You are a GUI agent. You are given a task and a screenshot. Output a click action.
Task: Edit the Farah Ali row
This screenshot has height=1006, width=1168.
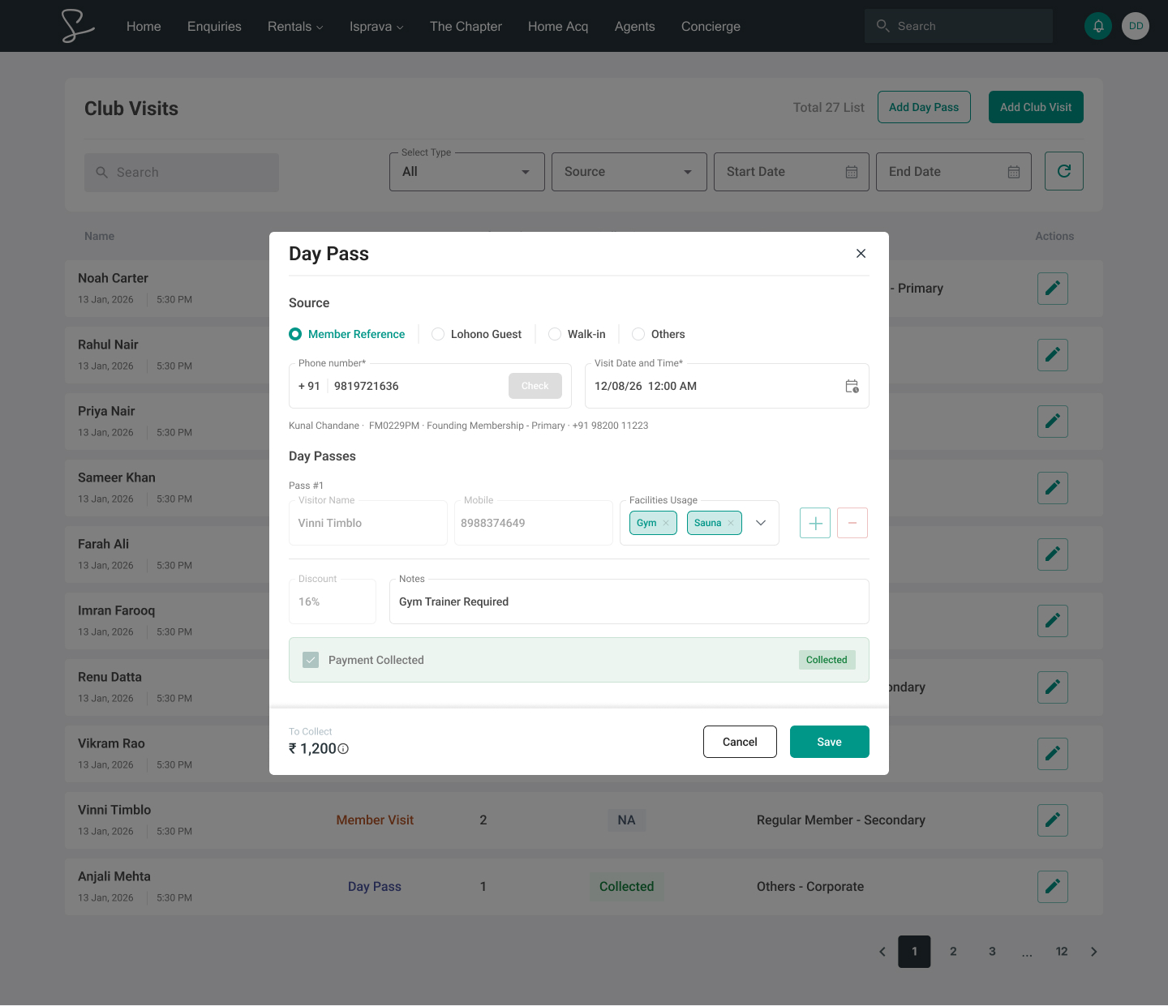(x=1053, y=554)
